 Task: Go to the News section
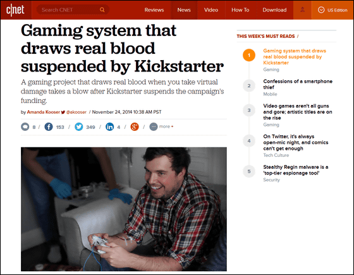click(x=184, y=10)
